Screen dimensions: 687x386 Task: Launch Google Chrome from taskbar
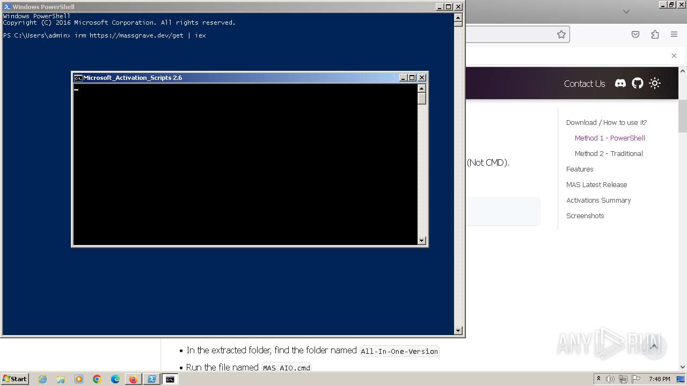tap(97, 379)
